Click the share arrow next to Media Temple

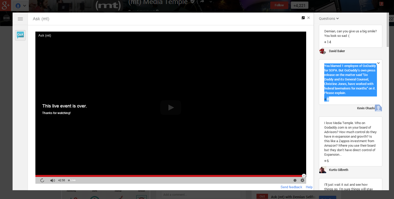pos(202,2)
